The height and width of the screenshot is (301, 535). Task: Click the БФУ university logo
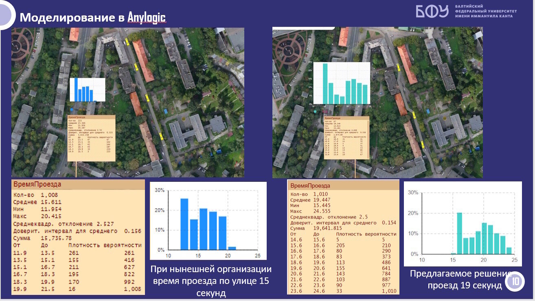pyautogui.click(x=432, y=11)
